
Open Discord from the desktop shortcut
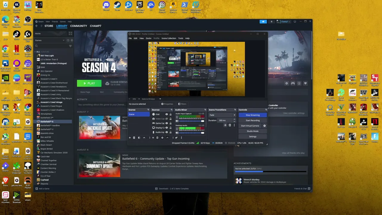tap(106, 6)
